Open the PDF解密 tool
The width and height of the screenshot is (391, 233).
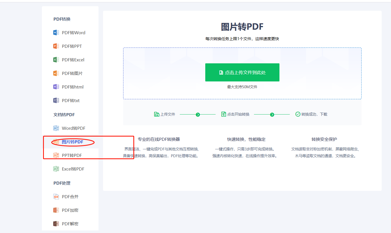(x=70, y=224)
